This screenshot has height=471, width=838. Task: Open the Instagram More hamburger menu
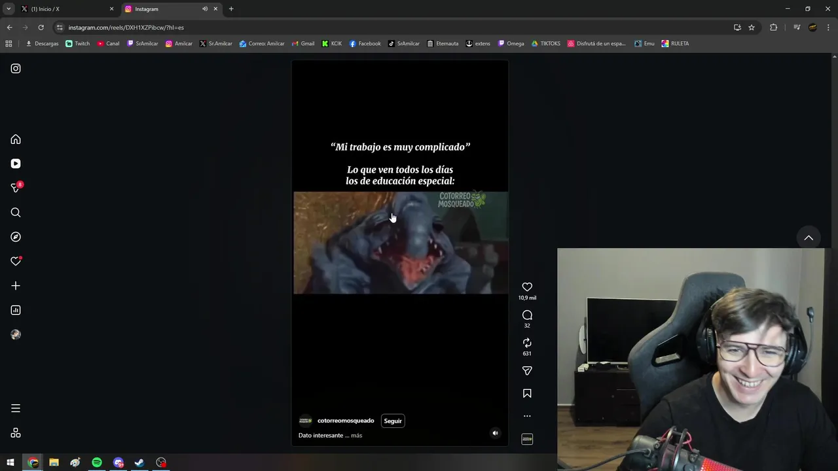pyautogui.click(x=16, y=408)
